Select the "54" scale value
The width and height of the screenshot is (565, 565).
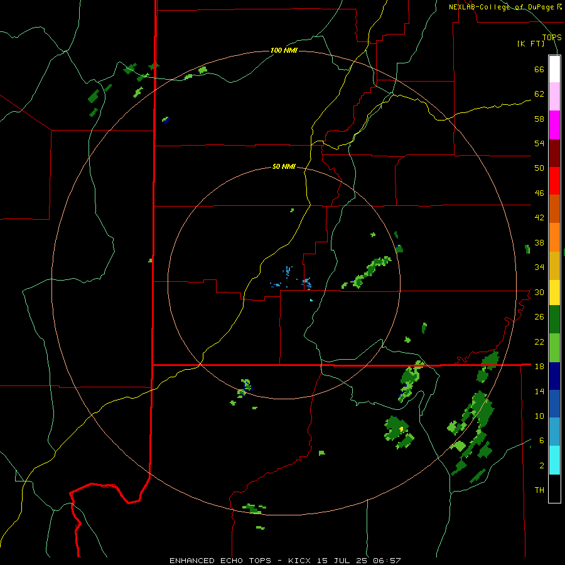[x=539, y=143]
